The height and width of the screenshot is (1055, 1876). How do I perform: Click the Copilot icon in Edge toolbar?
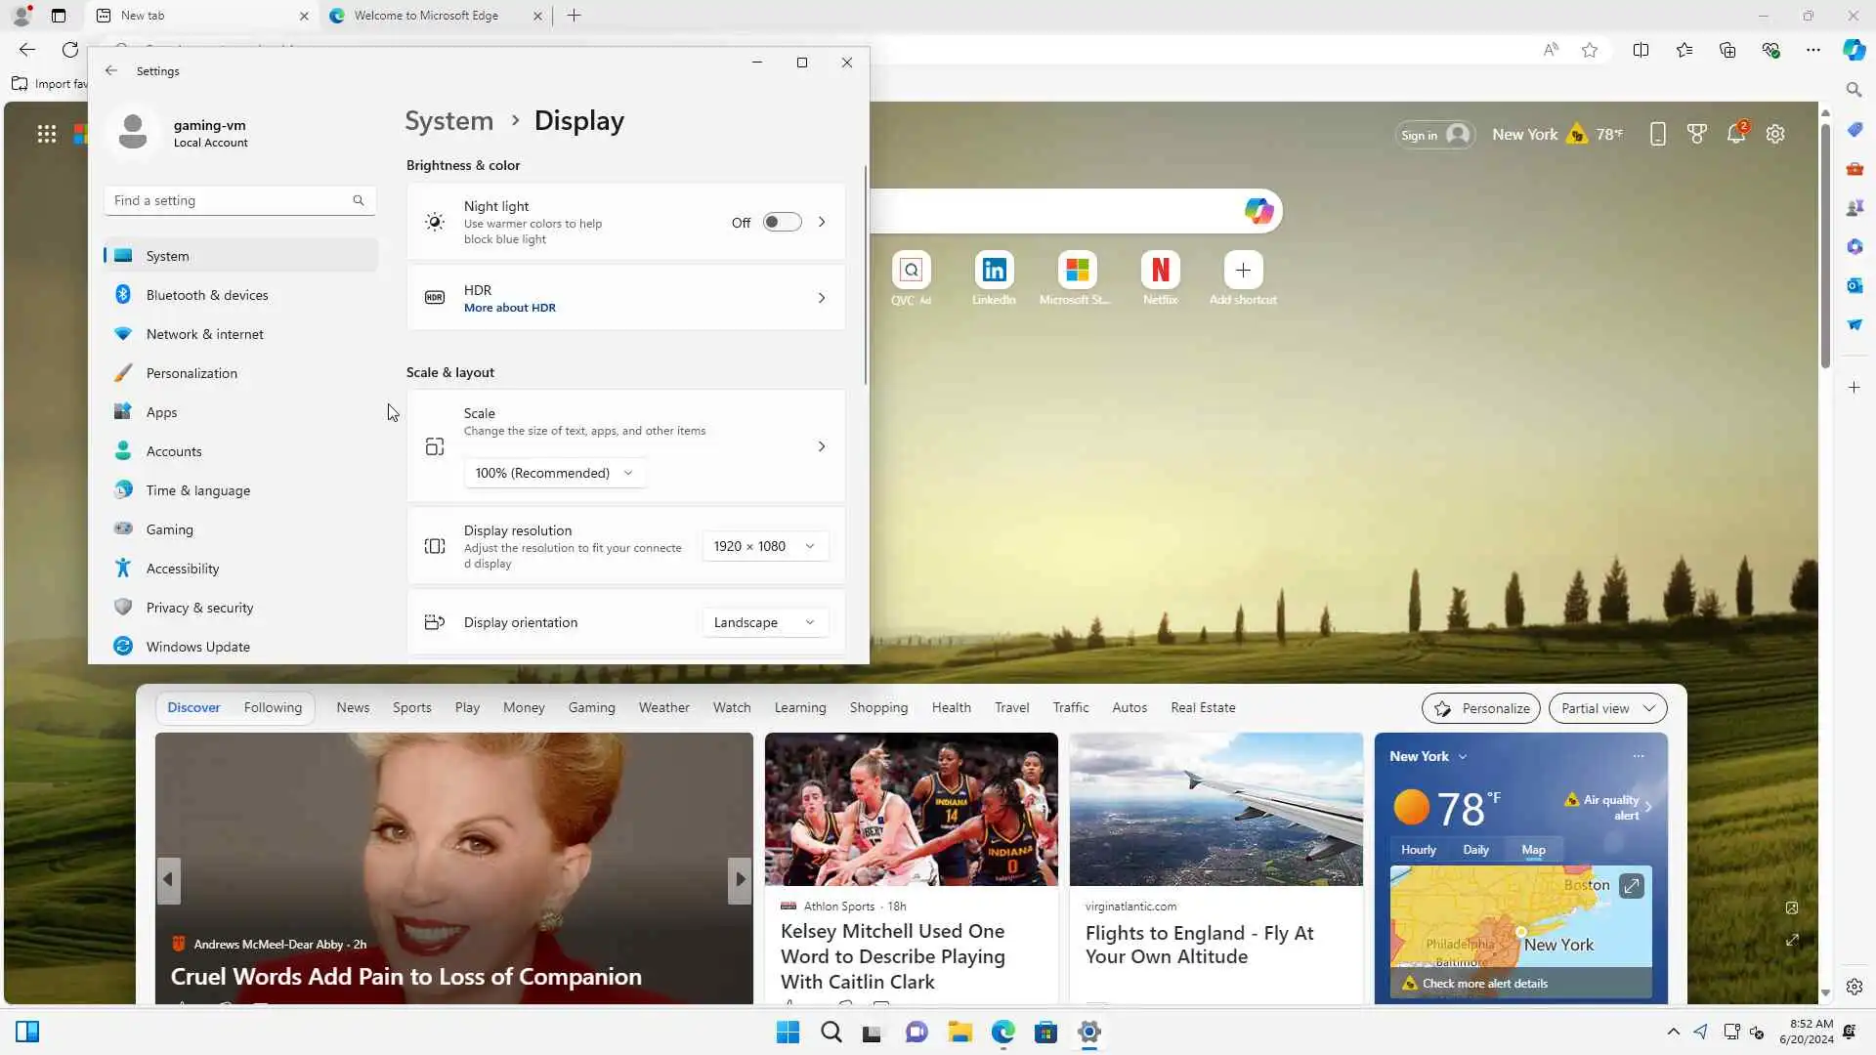(1854, 50)
